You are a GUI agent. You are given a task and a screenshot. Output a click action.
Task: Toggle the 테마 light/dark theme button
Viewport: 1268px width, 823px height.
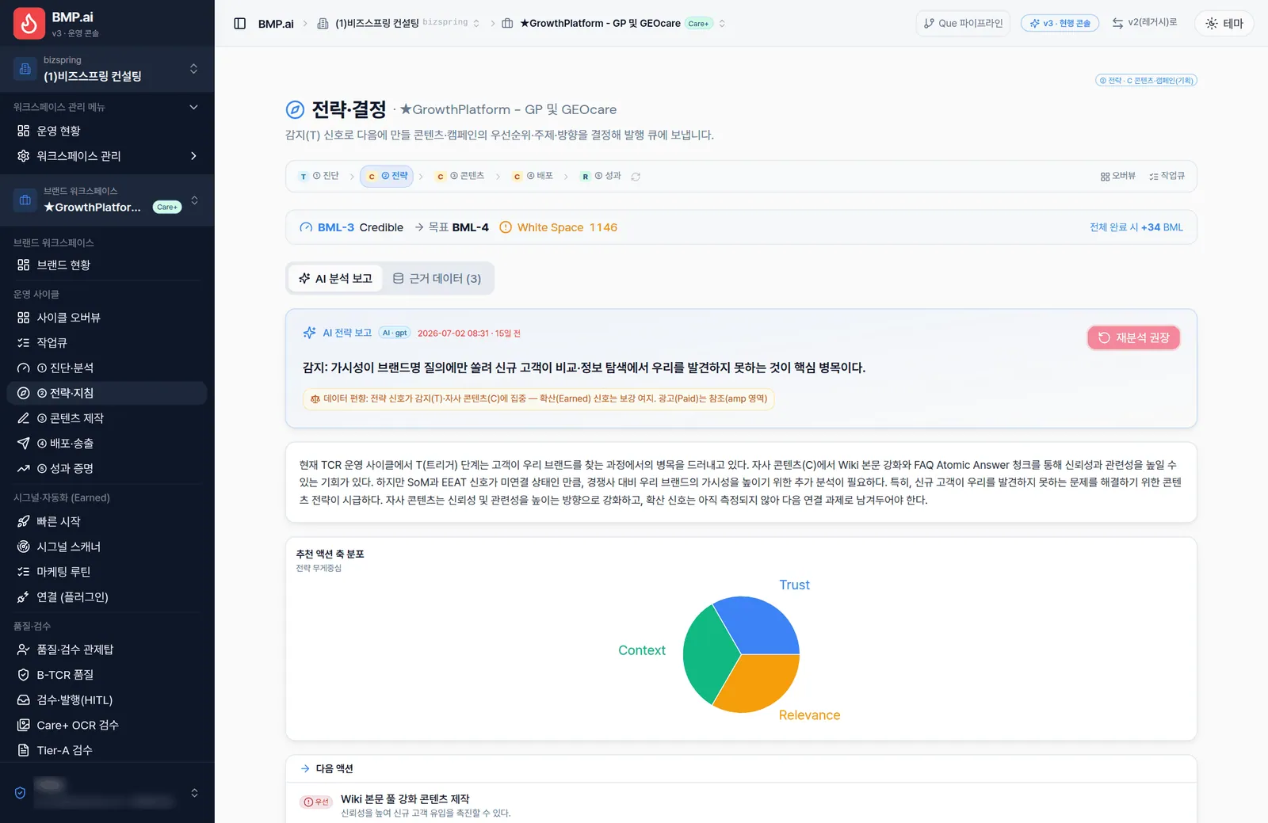(1224, 24)
